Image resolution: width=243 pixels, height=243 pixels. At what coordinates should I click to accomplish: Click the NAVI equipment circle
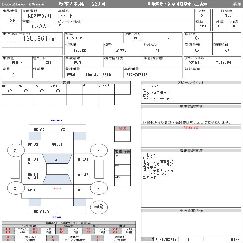point(58,91)
